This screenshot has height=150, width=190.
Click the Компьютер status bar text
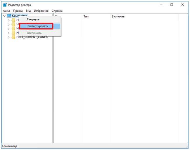9,146
